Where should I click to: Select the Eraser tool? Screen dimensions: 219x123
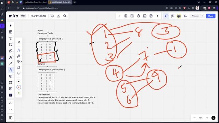[x=19, y=68]
